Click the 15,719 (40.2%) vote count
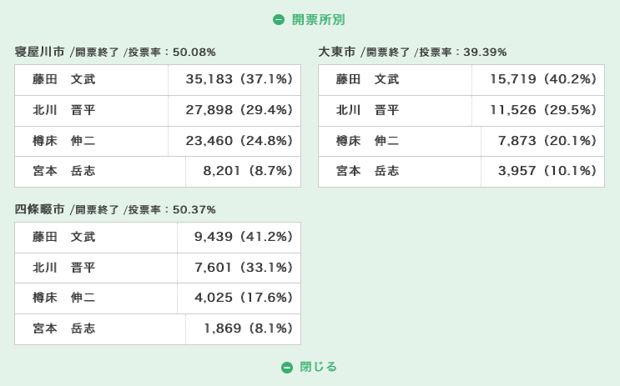 coord(543,80)
